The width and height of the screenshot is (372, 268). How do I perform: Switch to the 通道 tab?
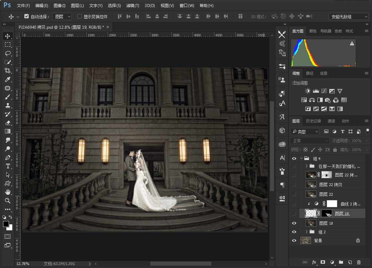tap(331, 121)
